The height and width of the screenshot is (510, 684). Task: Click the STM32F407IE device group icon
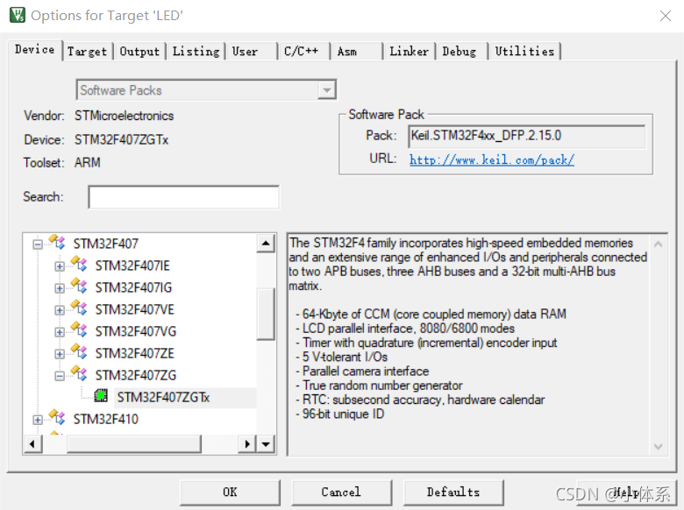tap(80, 264)
